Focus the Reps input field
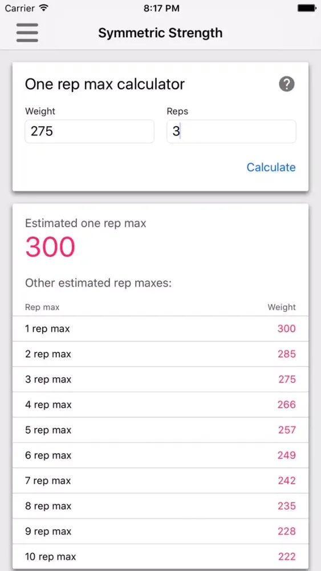Image resolution: width=321 pixels, height=571 pixels. (231, 131)
